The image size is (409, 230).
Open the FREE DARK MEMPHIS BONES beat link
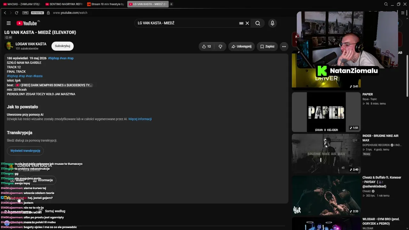click(x=54, y=85)
